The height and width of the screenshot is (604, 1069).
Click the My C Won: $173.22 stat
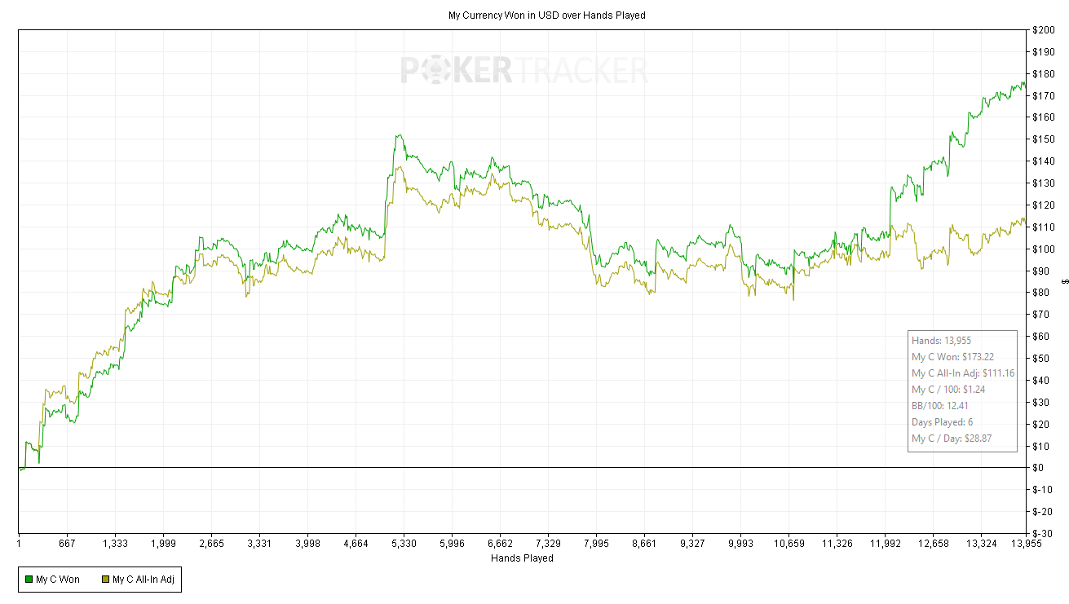(952, 357)
